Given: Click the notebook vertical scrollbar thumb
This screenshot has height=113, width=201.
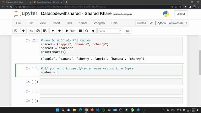Looking at the screenshot, I should [x=200, y=63].
